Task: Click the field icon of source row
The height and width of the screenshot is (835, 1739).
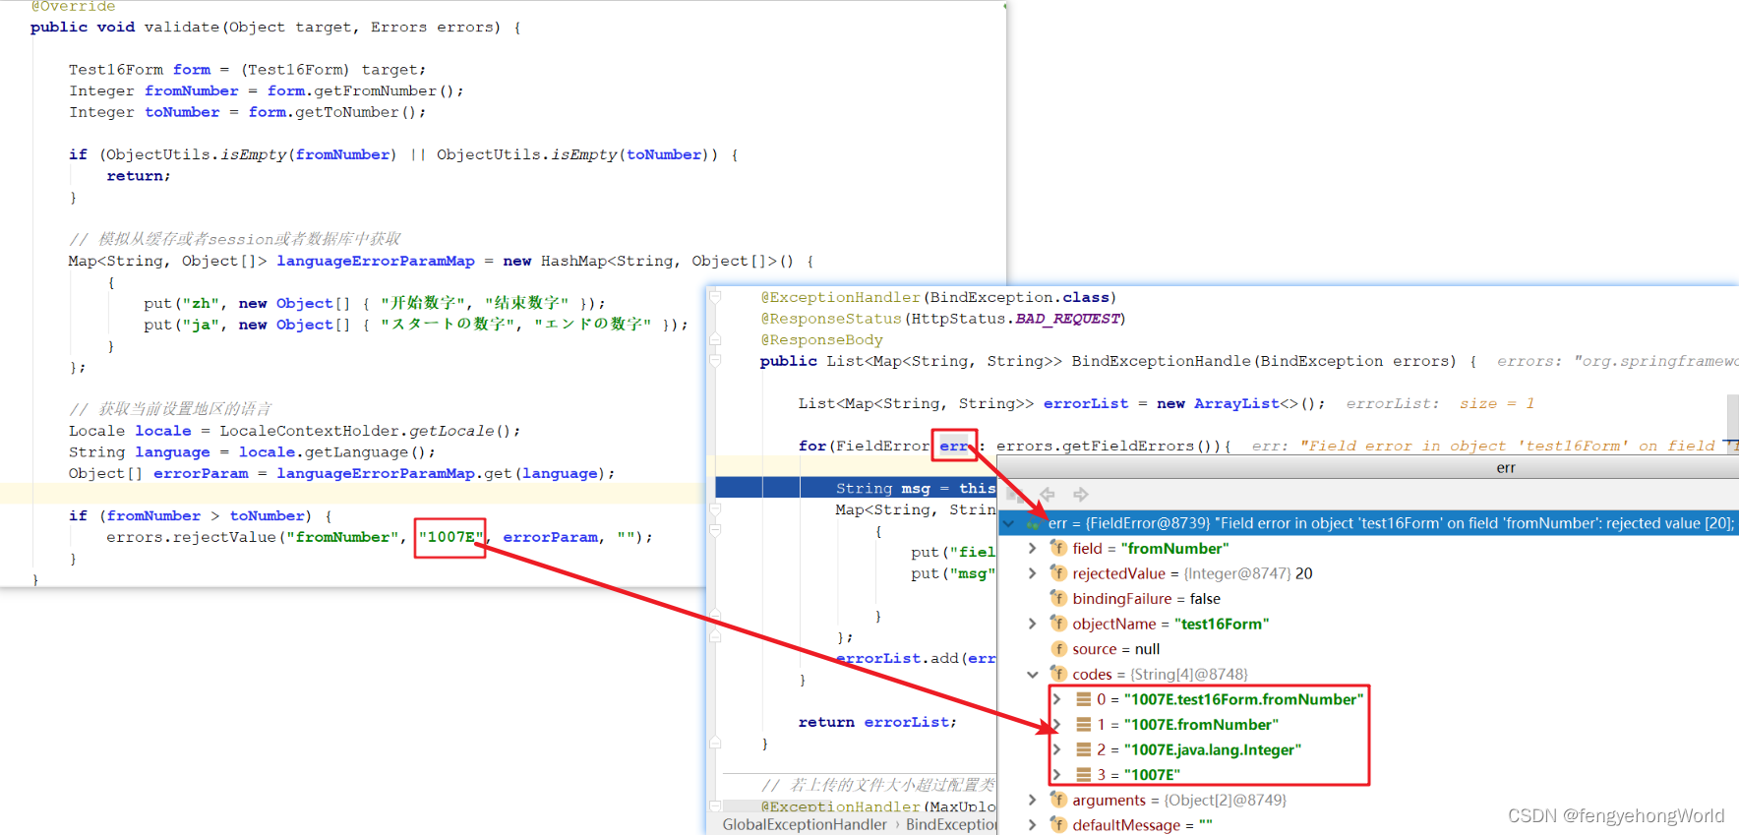Action: pos(1058,649)
